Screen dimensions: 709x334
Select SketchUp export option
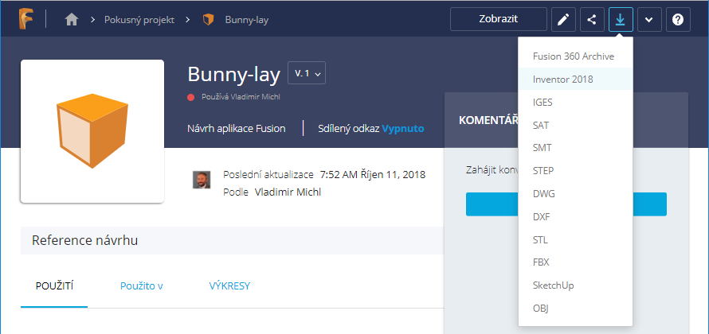pyautogui.click(x=575, y=285)
